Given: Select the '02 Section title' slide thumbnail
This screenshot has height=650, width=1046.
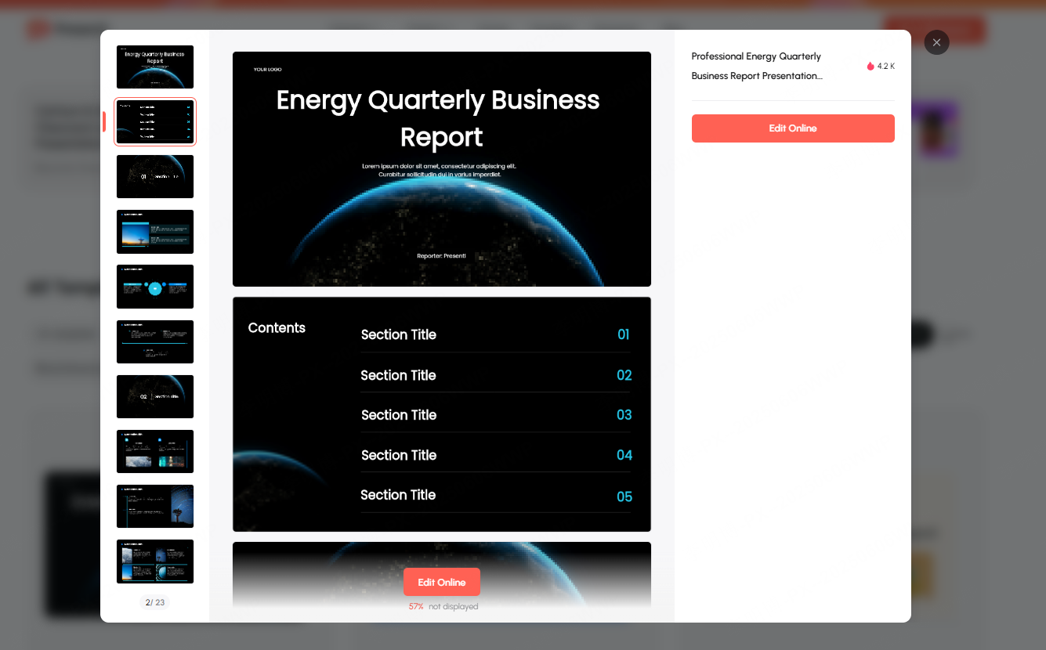Looking at the screenshot, I should pos(154,396).
